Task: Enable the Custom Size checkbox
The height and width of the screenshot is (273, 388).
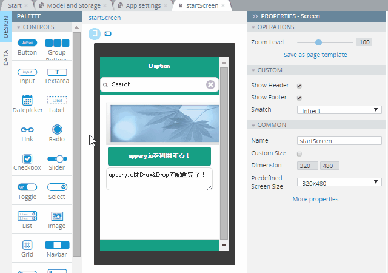Action: 299,154
